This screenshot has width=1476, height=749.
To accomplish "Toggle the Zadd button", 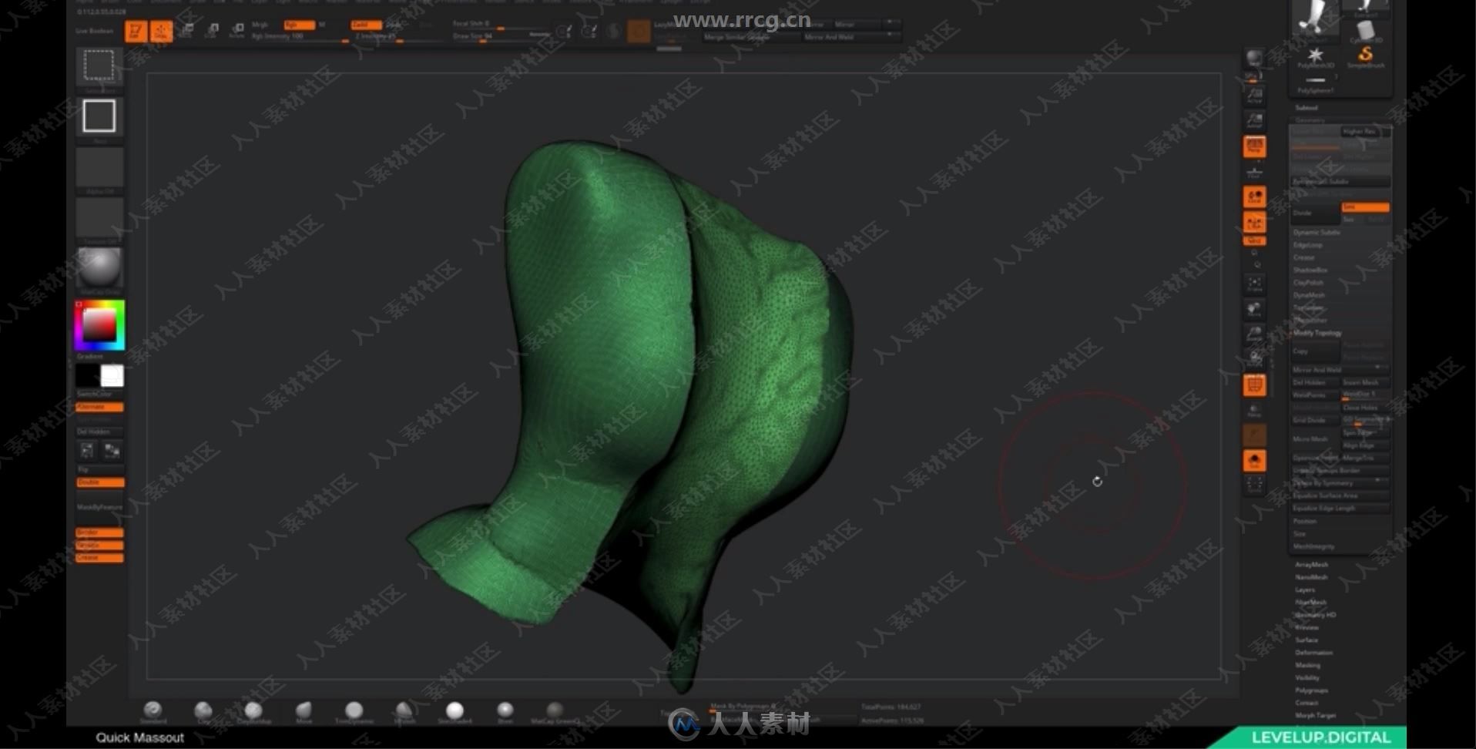I will [x=366, y=25].
